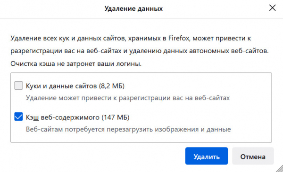This screenshot has height=172, width=283.
Task: Click empty area inside the options list box
Action: 251,108
